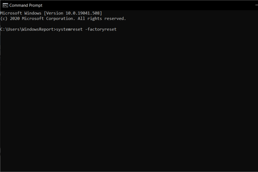
Task: Click the empty title bar area right of the title
Action: tap(148, 6)
